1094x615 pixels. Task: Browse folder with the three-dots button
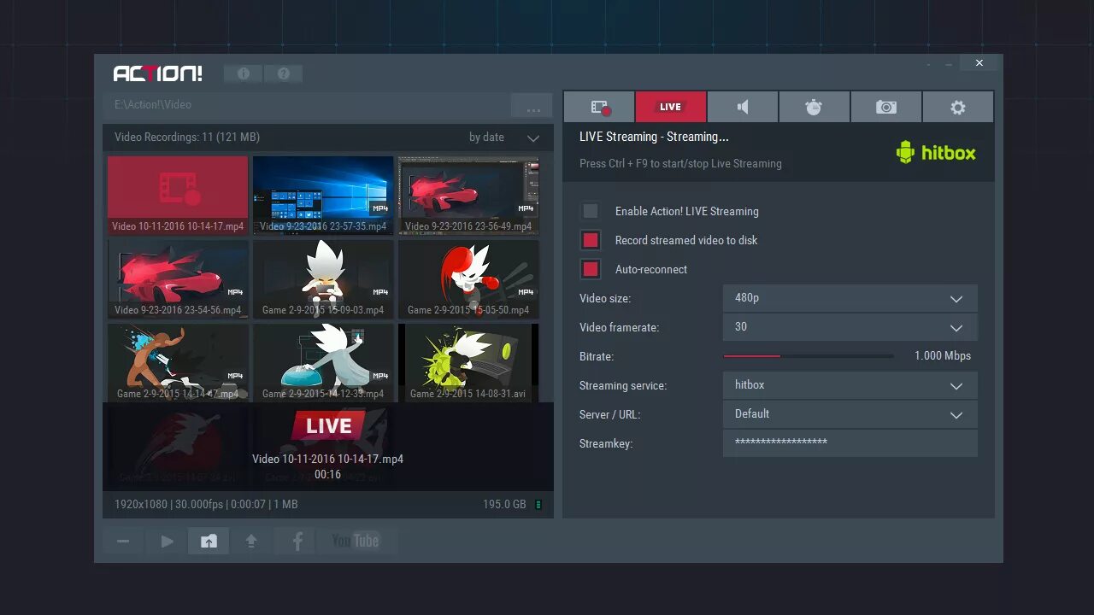coord(533,106)
